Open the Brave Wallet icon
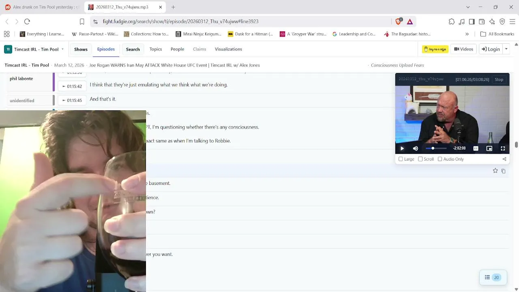 pos(482,21)
